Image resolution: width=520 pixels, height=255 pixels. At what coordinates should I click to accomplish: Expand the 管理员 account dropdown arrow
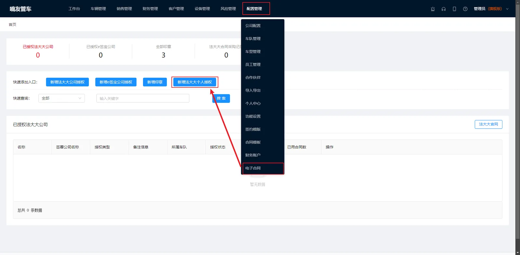click(x=507, y=9)
